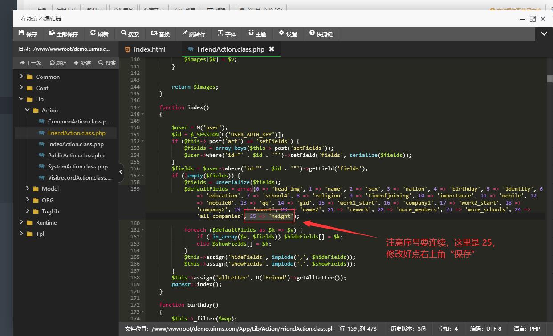
Task: Click the 'return $images;' code line
Action: tap(195, 87)
